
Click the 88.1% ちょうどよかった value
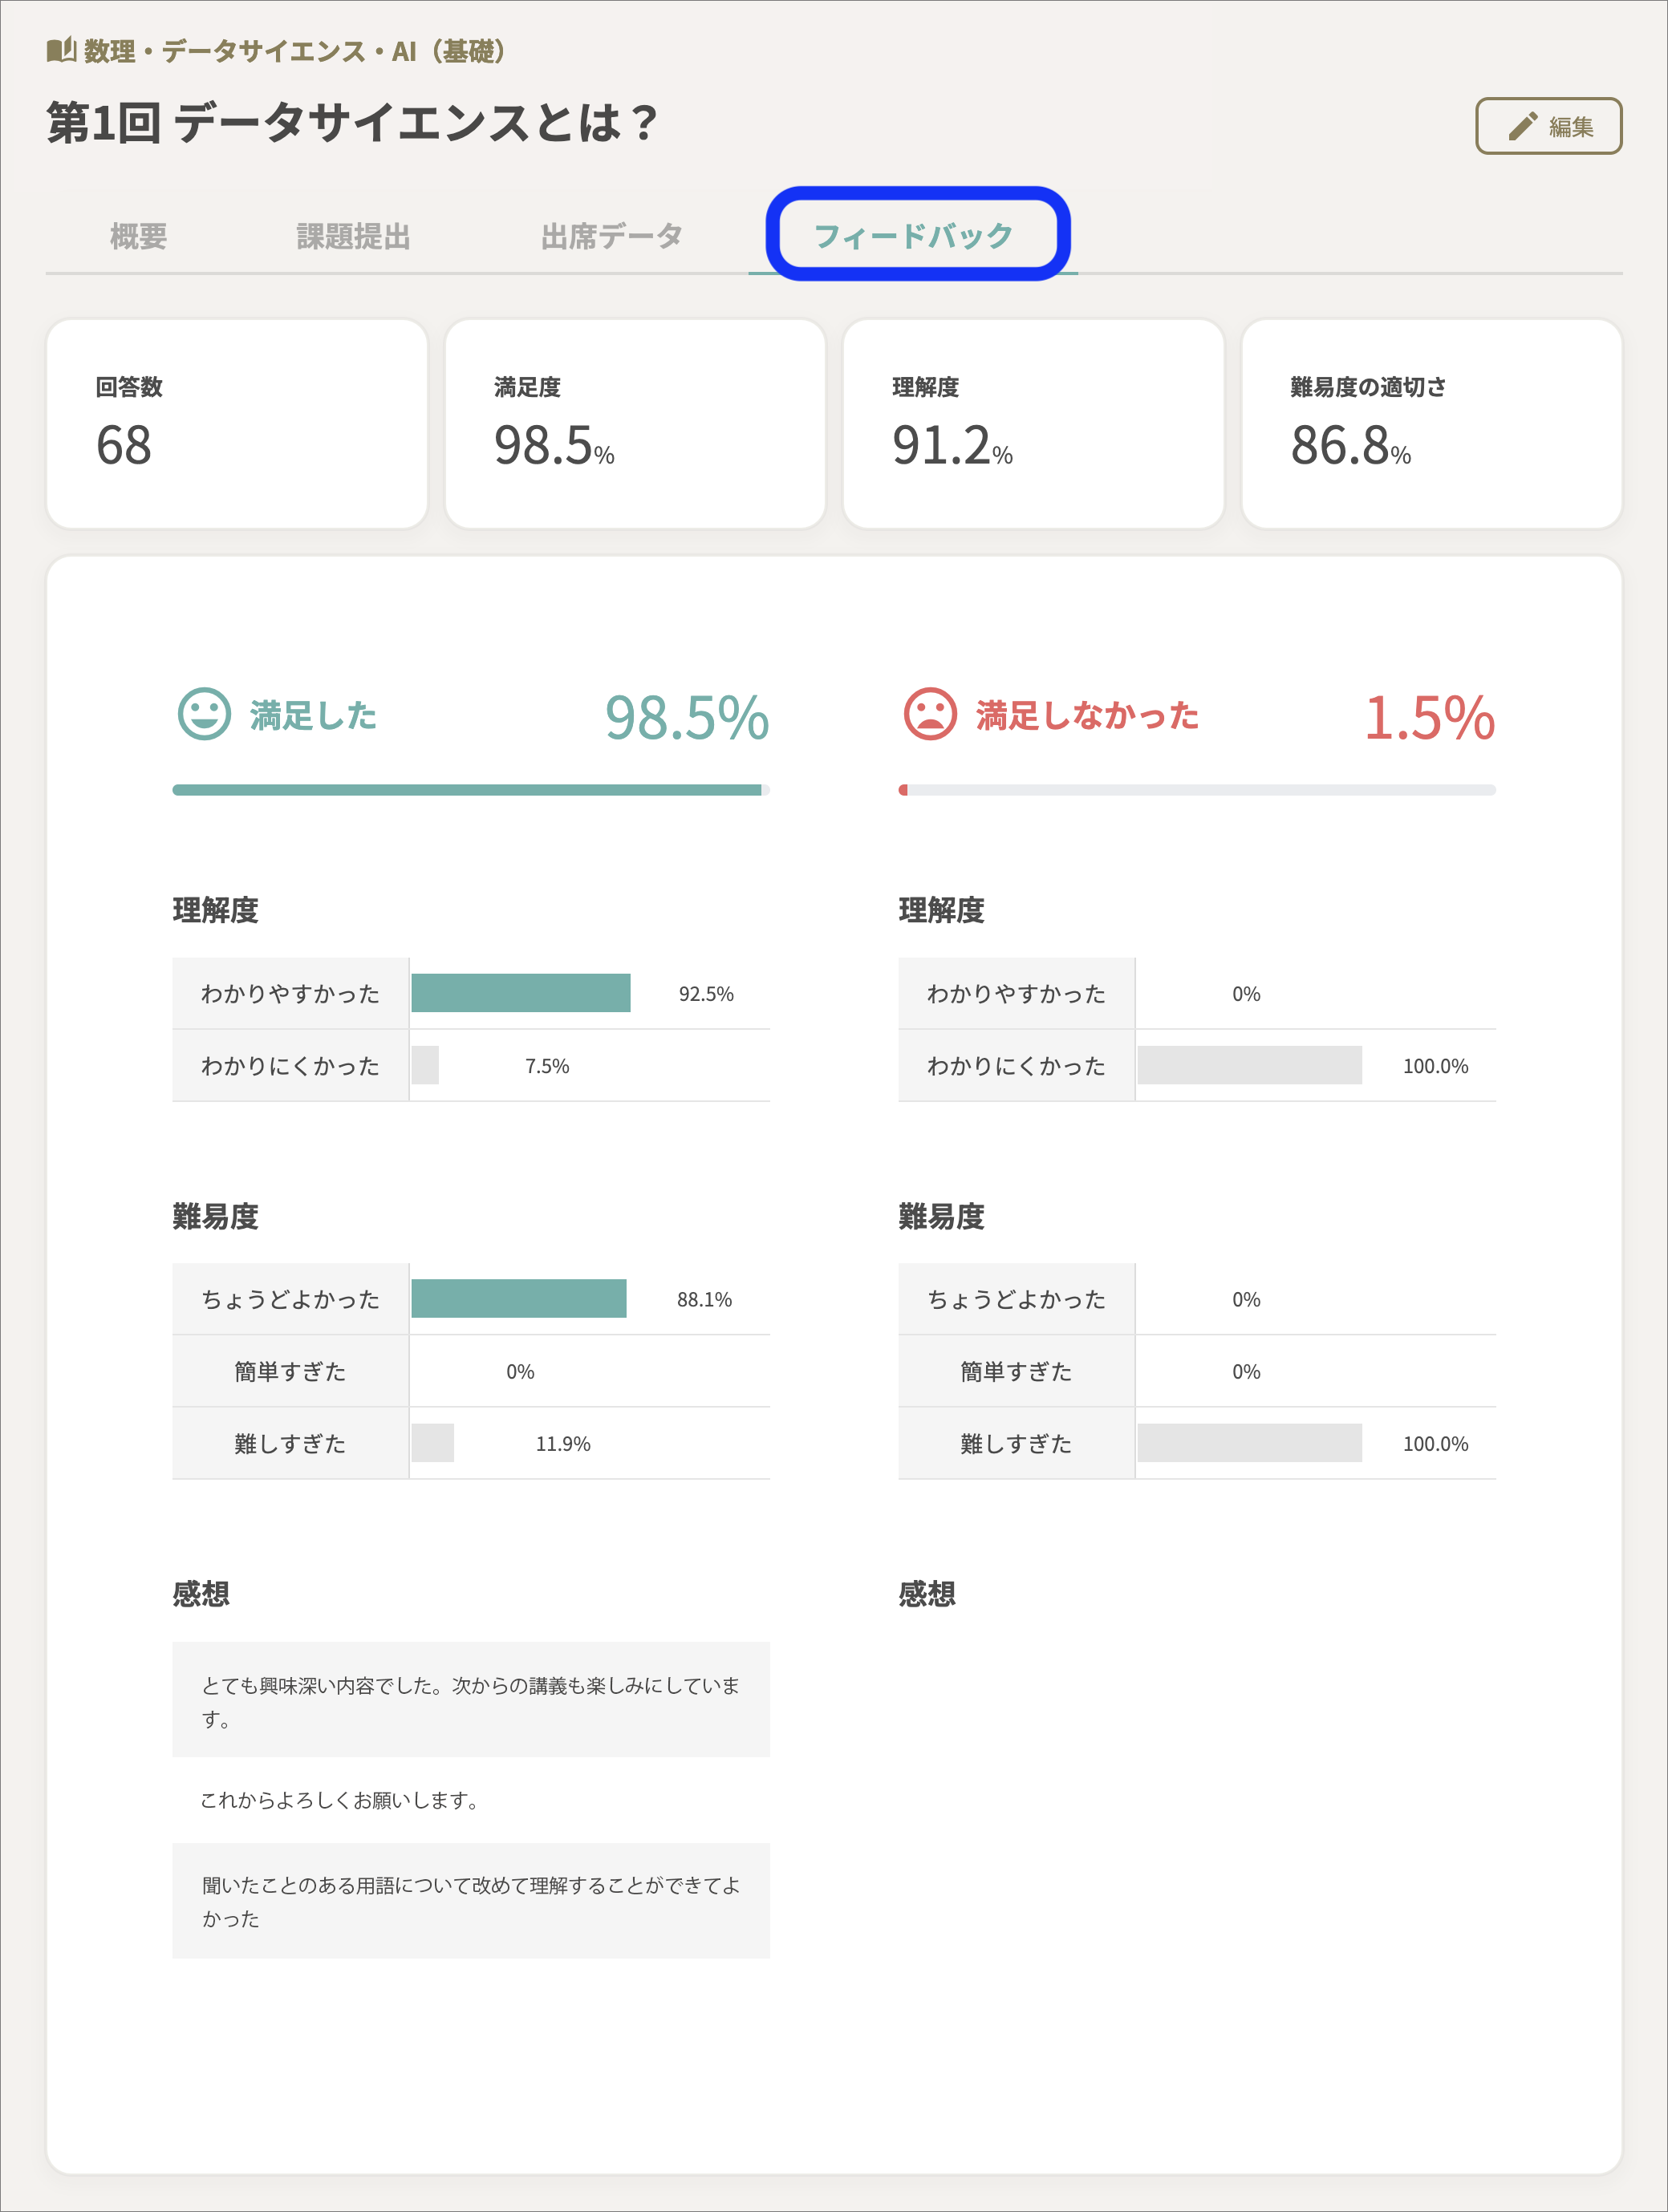click(x=704, y=1299)
